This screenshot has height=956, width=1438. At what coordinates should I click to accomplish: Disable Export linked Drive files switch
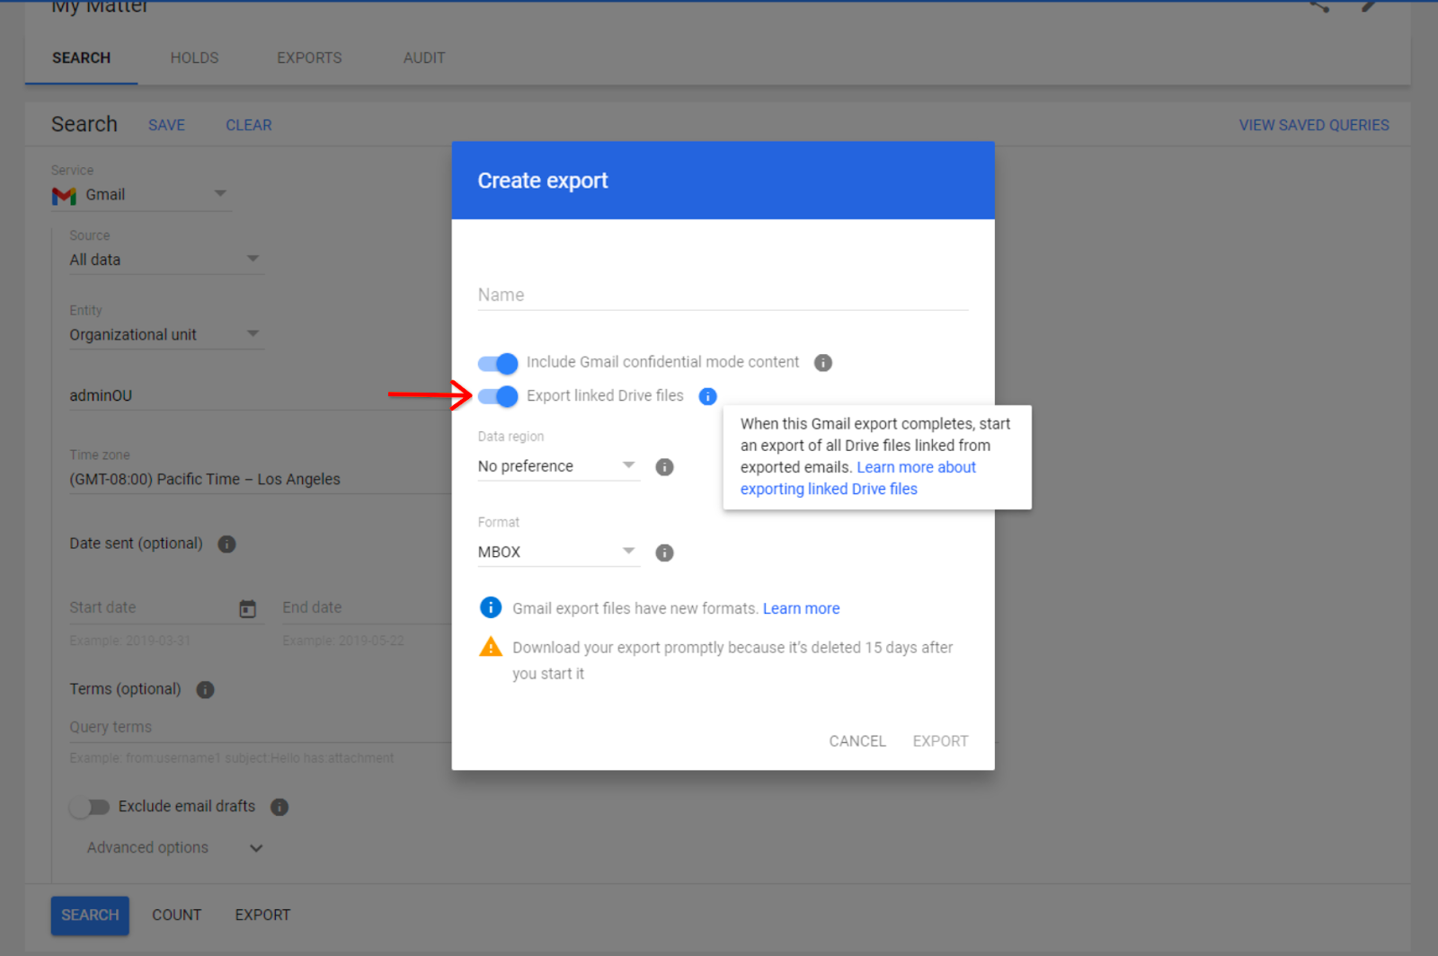pos(498,396)
